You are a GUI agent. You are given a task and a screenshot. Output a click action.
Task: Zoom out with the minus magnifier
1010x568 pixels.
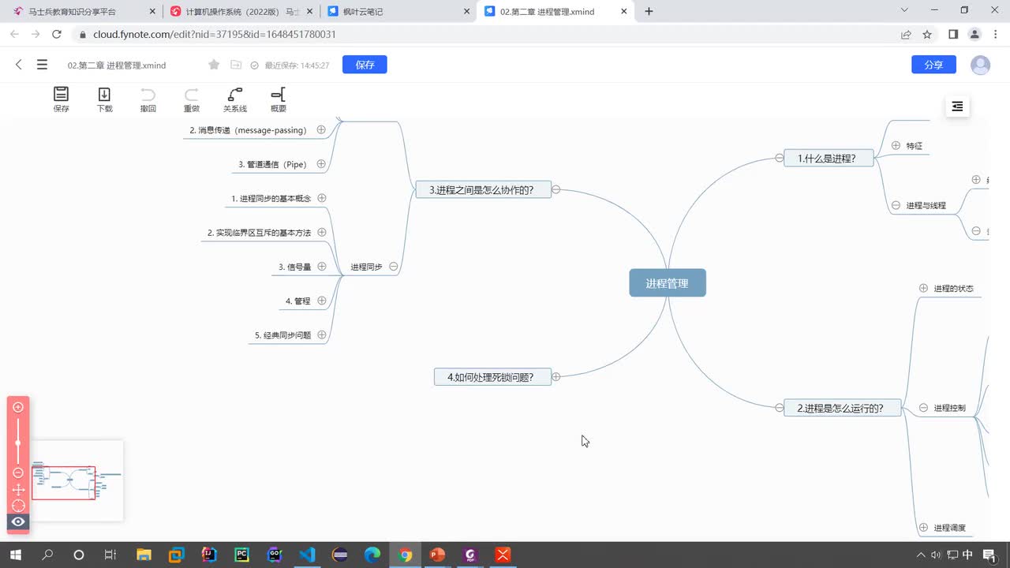pos(18,473)
